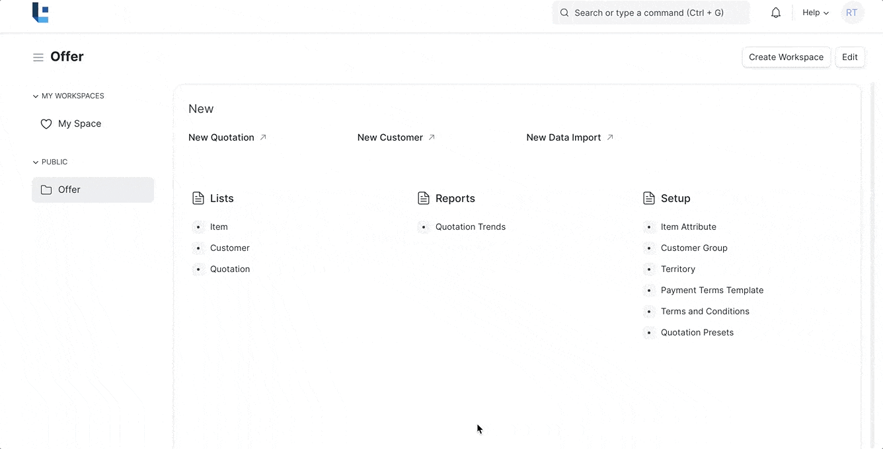Click the folder icon beside Offer
The width and height of the screenshot is (883, 449).
click(x=46, y=190)
